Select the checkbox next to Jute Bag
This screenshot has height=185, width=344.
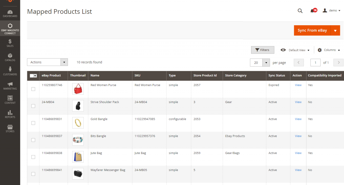coord(33,157)
